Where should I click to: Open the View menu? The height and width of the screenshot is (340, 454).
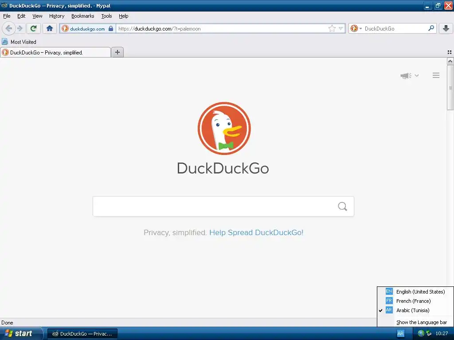pos(37,16)
